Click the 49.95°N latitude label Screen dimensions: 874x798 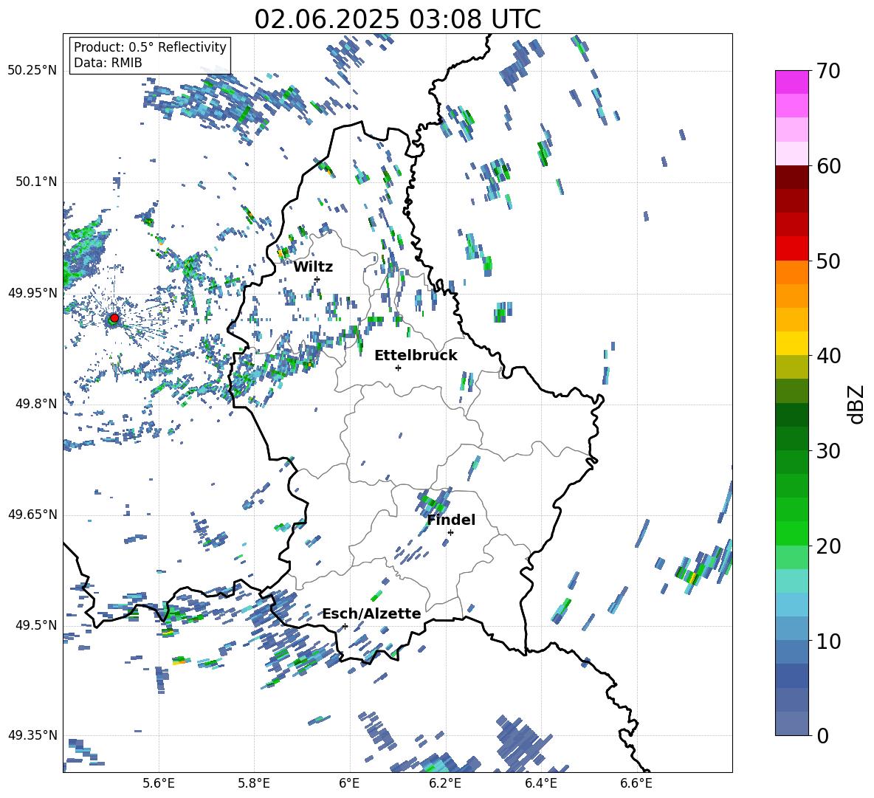click(32, 292)
